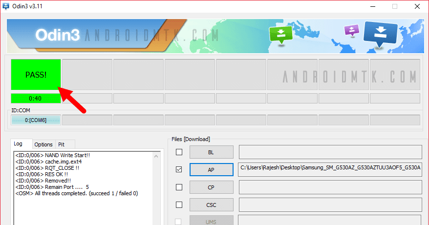Click the empty BL file path field
This screenshot has width=429, height=225.
click(330, 152)
